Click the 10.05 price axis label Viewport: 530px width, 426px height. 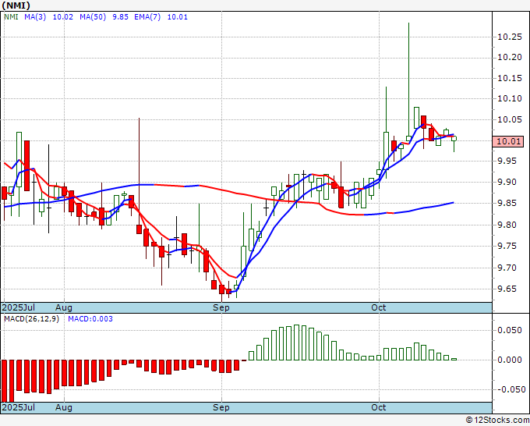[x=510, y=120]
